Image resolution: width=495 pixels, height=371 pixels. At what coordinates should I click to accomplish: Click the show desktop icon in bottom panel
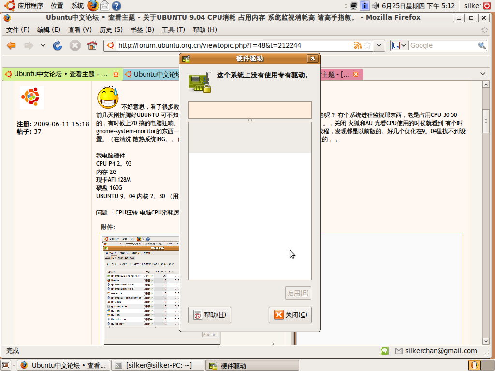point(6,365)
